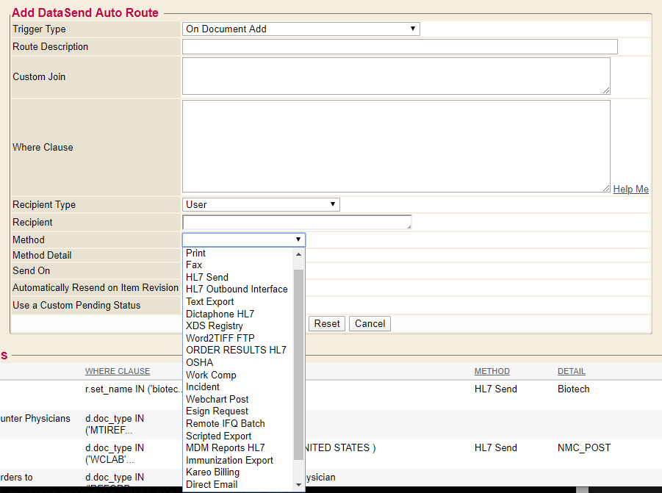Click inside the Route Description field

(399, 46)
